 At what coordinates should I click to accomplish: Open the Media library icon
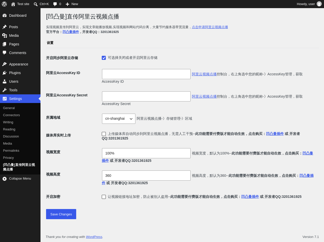coord(5,36)
